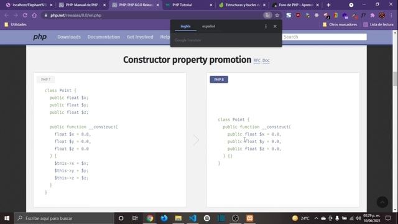This screenshot has height=224, width=398.
Task: Close the PHP Tutorial tab
Action: tap(211, 5)
